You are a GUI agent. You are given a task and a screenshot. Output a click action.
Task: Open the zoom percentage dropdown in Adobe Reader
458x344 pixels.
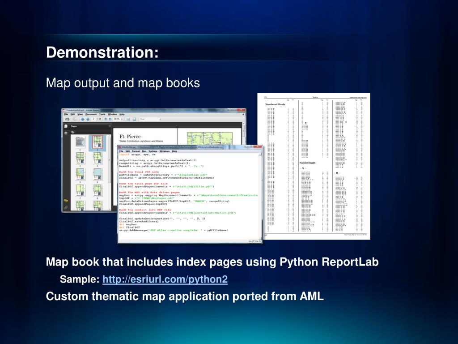point(122,119)
